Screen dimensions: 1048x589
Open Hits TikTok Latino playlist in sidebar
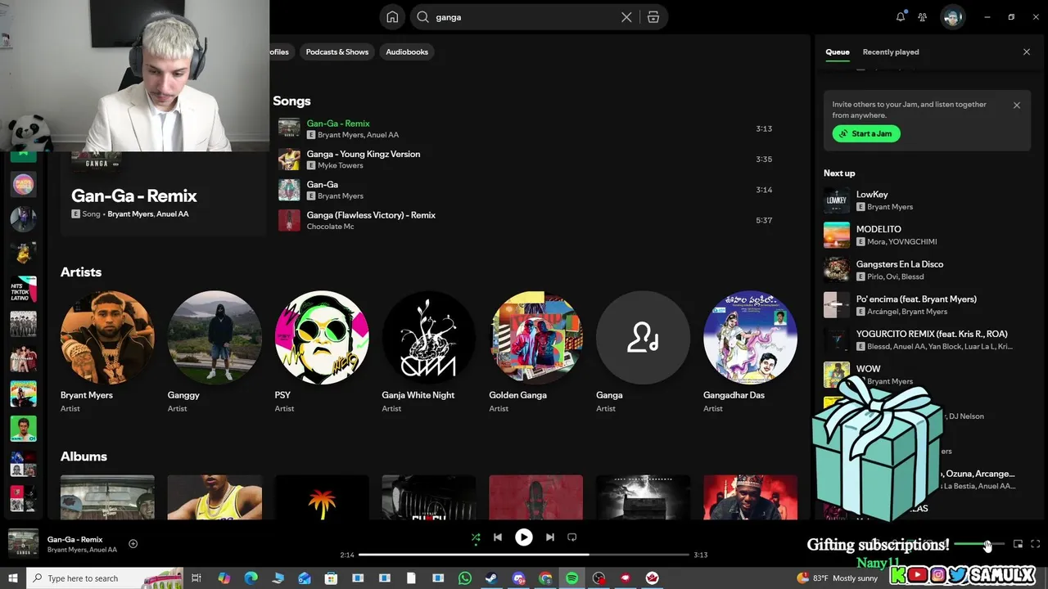(23, 289)
